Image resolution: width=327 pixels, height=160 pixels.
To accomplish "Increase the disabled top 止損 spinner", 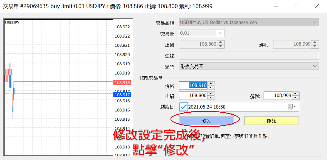I will (x=221, y=42).
